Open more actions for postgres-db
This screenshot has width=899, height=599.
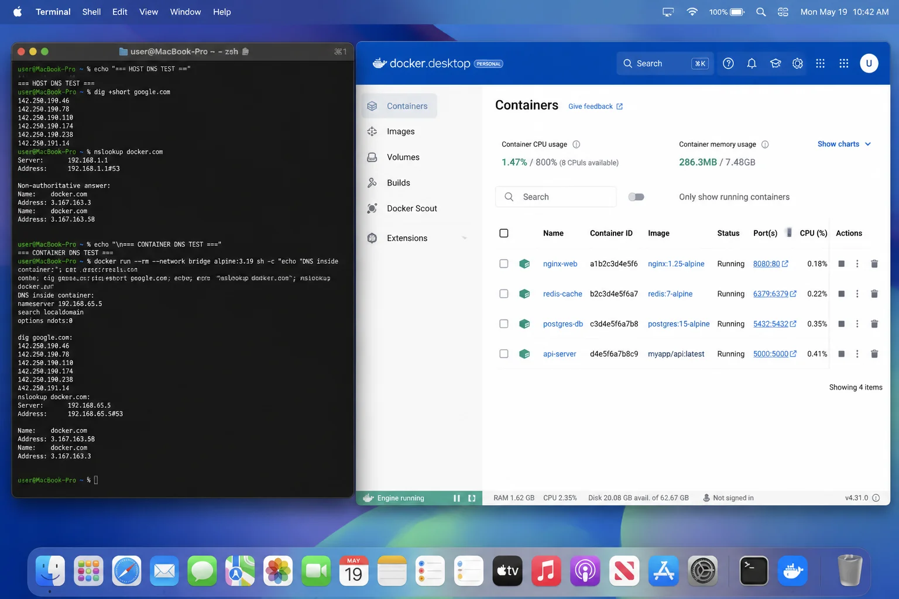click(x=857, y=323)
